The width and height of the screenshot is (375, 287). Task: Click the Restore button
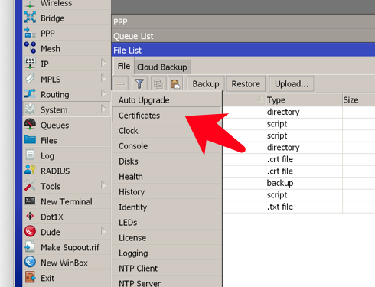(246, 83)
